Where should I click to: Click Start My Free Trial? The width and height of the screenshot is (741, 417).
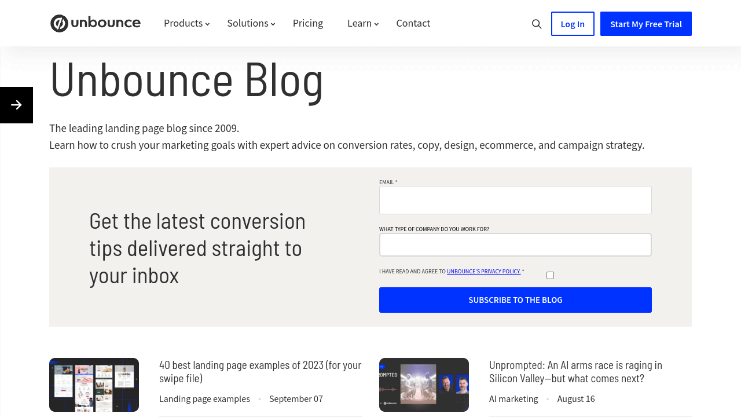click(x=645, y=24)
